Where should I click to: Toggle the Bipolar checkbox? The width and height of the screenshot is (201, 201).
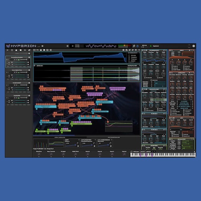click(x=129, y=61)
